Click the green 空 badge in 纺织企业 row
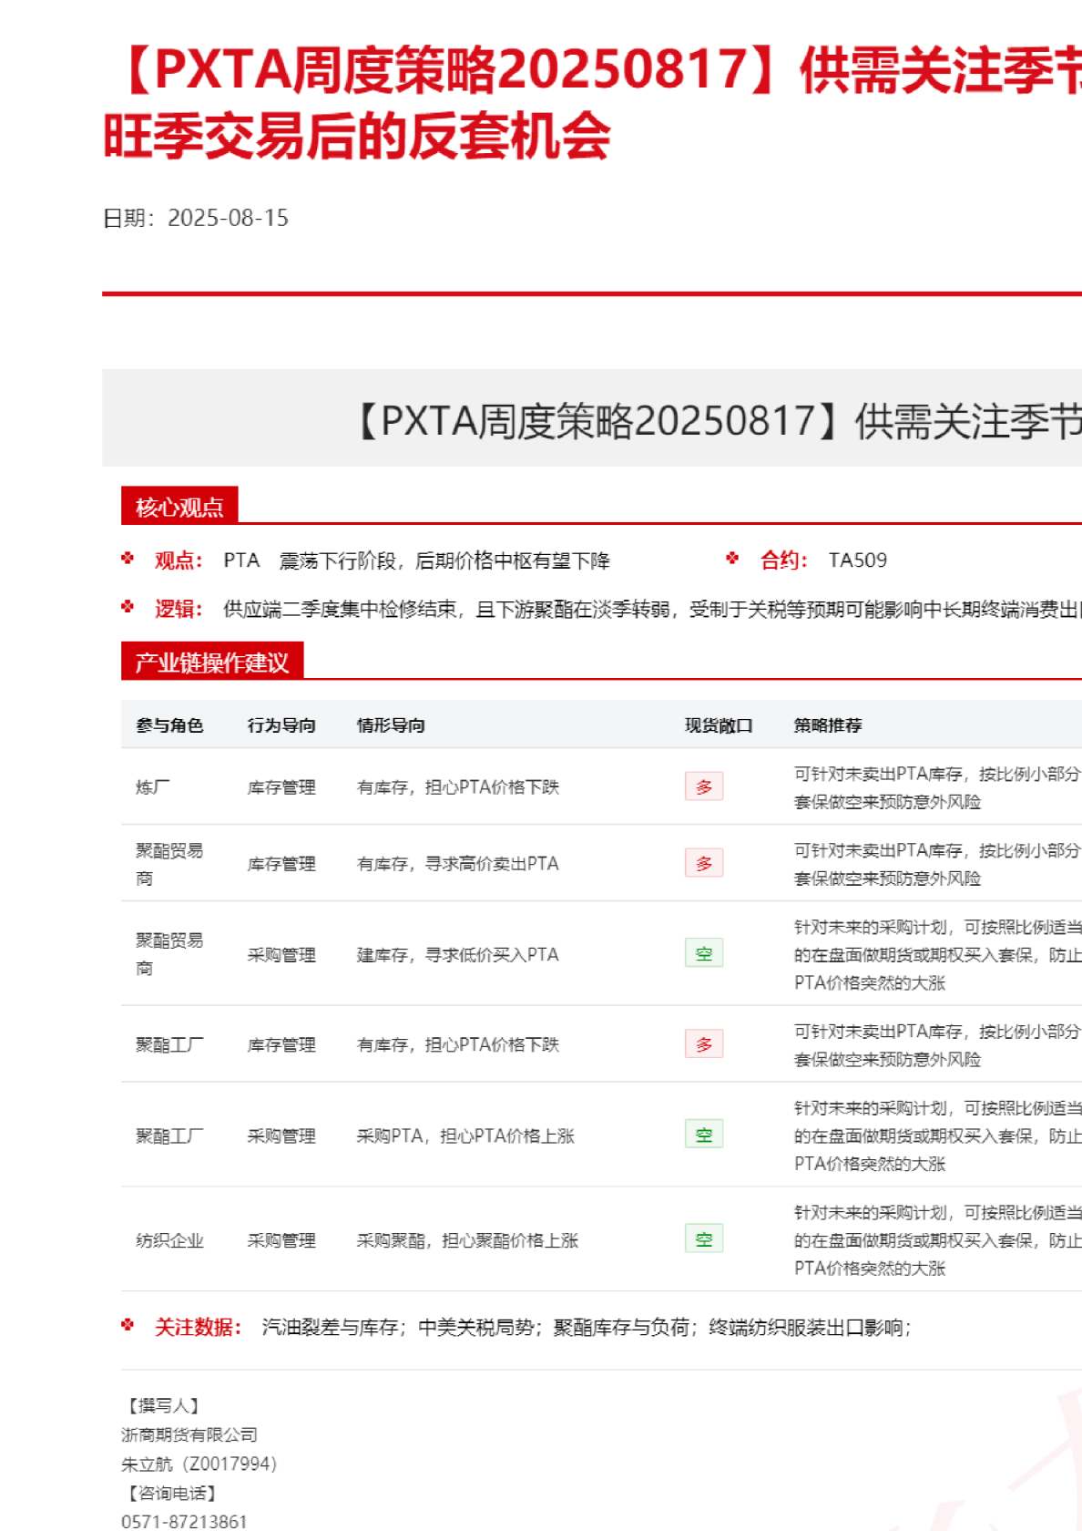Image resolution: width=1082 pixels, height=1531 pixels. click(703, 1239)
